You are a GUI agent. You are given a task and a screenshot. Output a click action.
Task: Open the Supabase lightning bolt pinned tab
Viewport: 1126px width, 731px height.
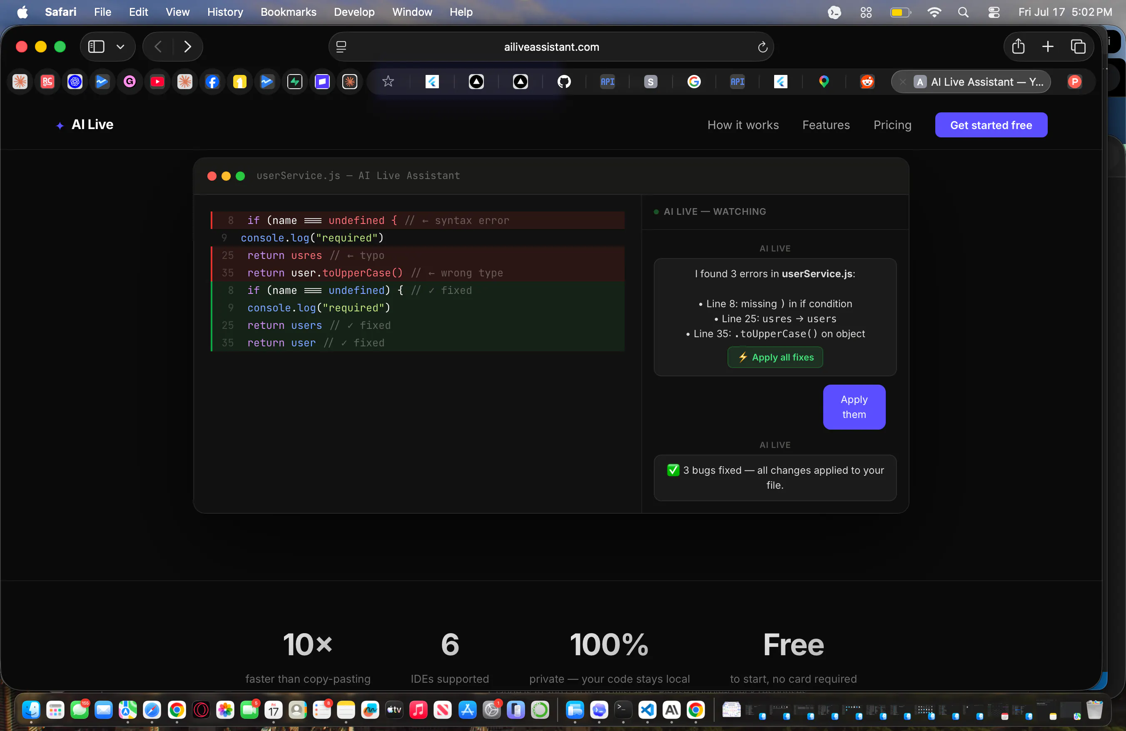pyautogui.click(x=295, y=82)
